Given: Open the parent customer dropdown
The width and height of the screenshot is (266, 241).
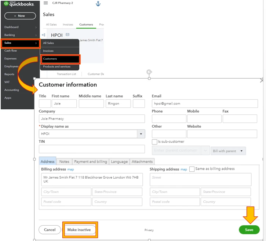Looking at the screenshot, I should click(x=205, y=151).
